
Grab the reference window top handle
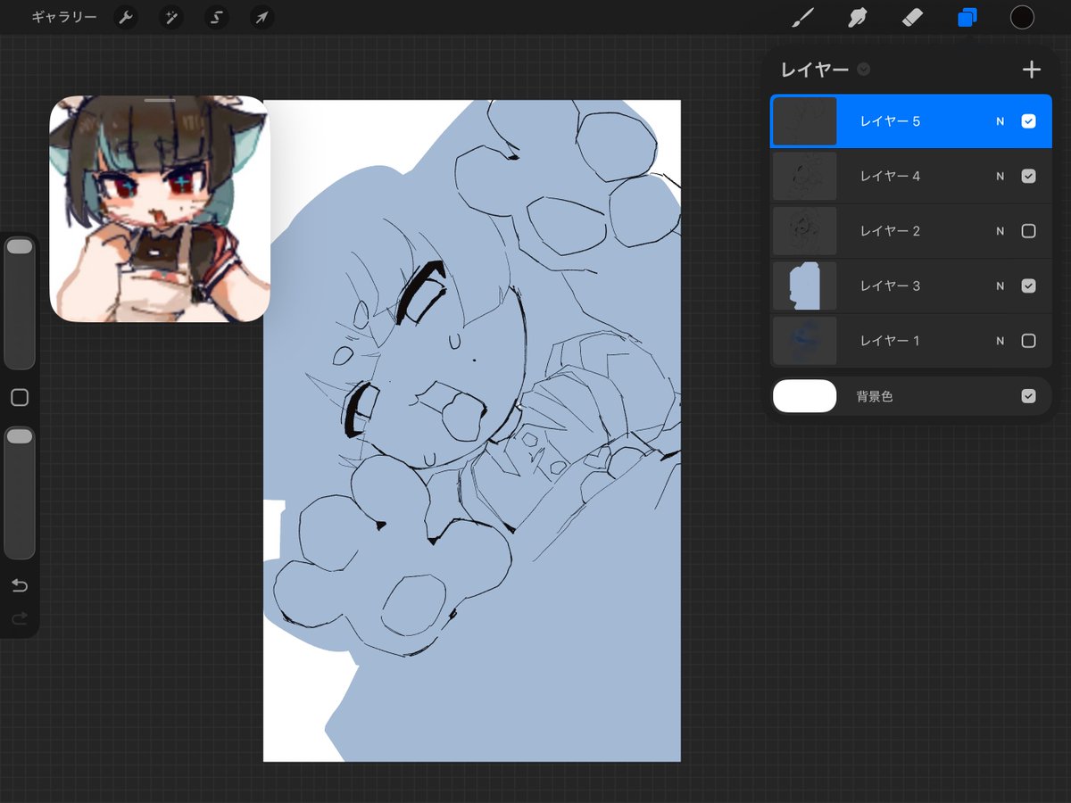click(x=160, y=101)
